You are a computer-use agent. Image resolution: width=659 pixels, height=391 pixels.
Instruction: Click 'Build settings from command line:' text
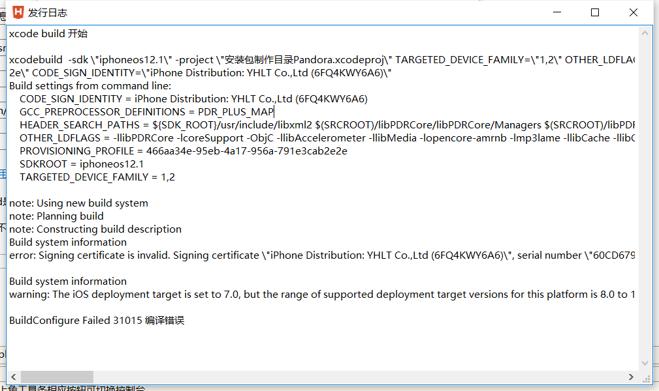[x=90, y=86]
